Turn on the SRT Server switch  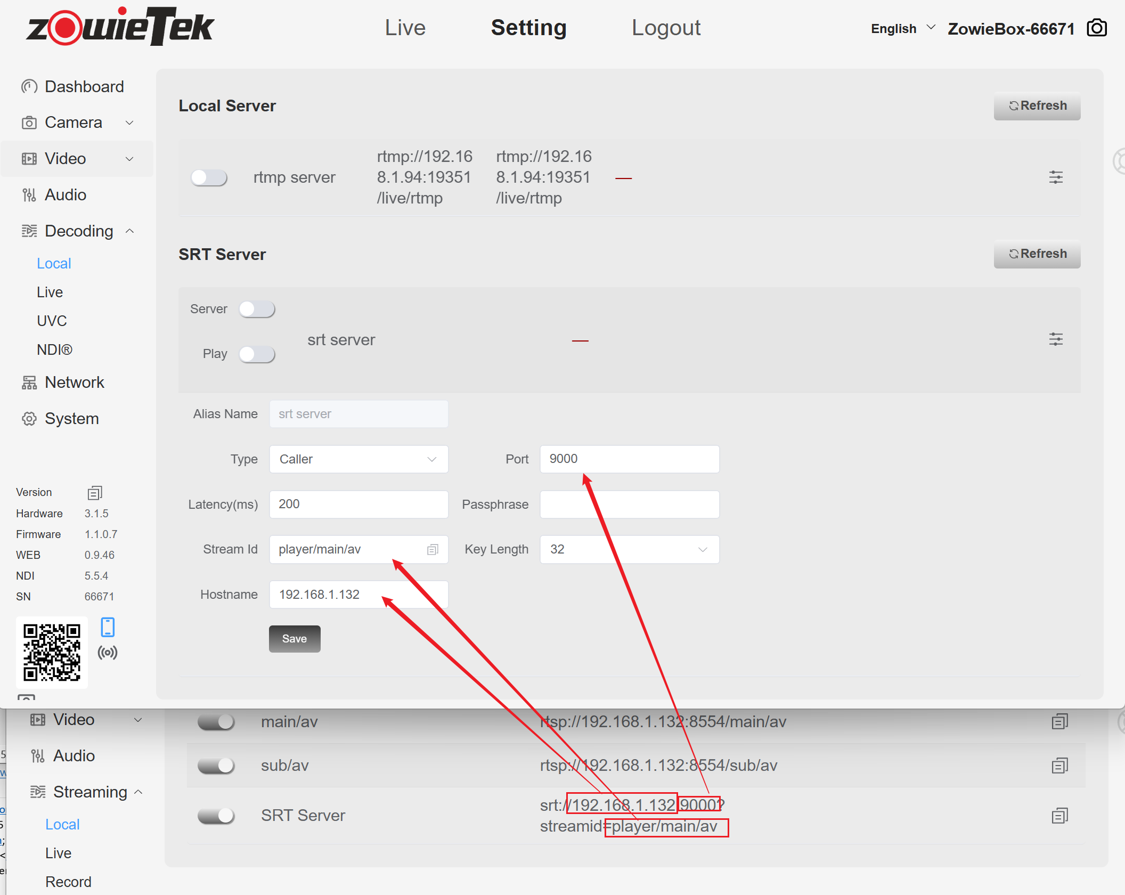click(257, 309)
